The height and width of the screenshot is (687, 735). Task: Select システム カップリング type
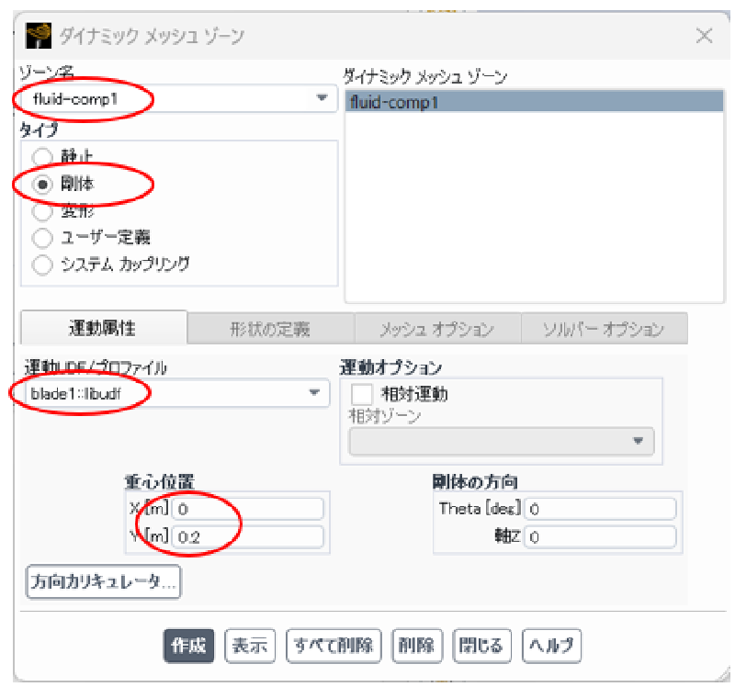click(x=42, y=265)
